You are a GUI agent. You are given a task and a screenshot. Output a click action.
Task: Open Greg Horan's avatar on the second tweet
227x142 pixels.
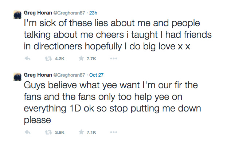click(17, 77)
